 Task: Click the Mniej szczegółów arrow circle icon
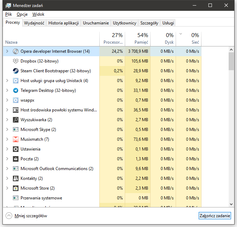(x=9, y=215)
